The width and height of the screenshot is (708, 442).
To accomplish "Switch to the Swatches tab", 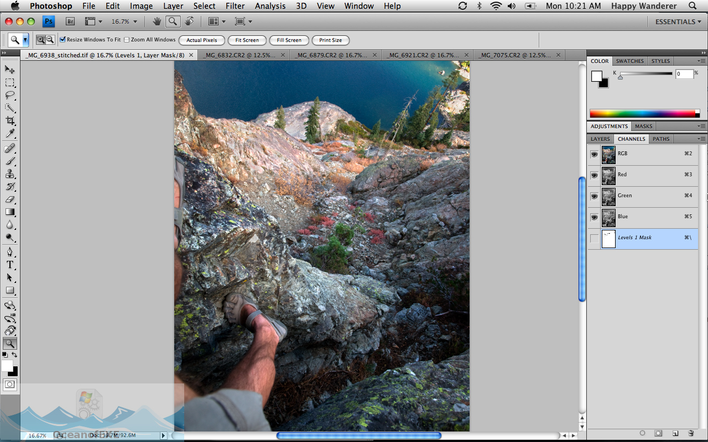I will click(x=629, y=61).
